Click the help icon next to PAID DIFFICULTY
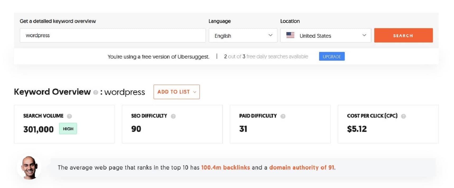This screenshot has width=454, height=188. (x=283, y=116)
